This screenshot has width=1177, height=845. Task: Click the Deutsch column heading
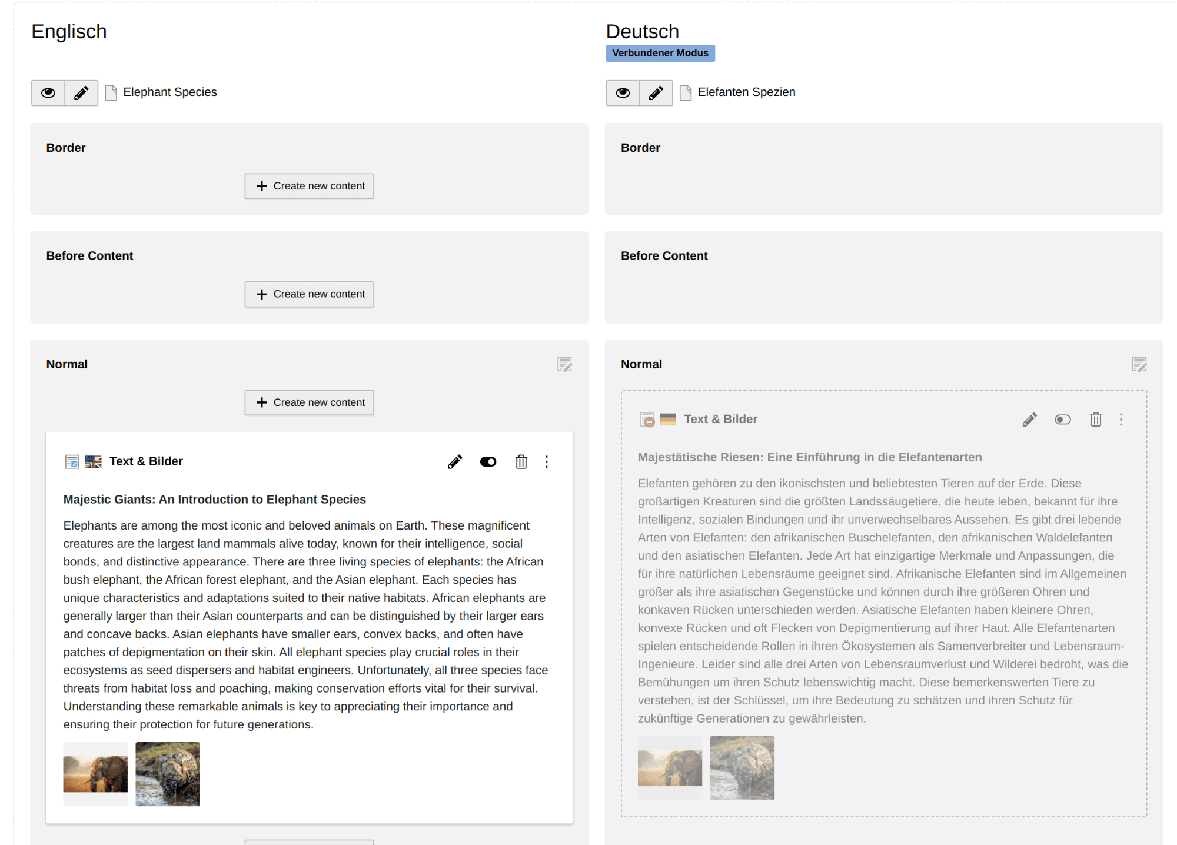[x=643, y=32]
